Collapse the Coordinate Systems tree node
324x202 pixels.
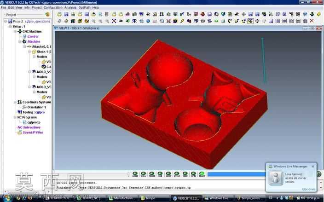[x=15, y=102]
